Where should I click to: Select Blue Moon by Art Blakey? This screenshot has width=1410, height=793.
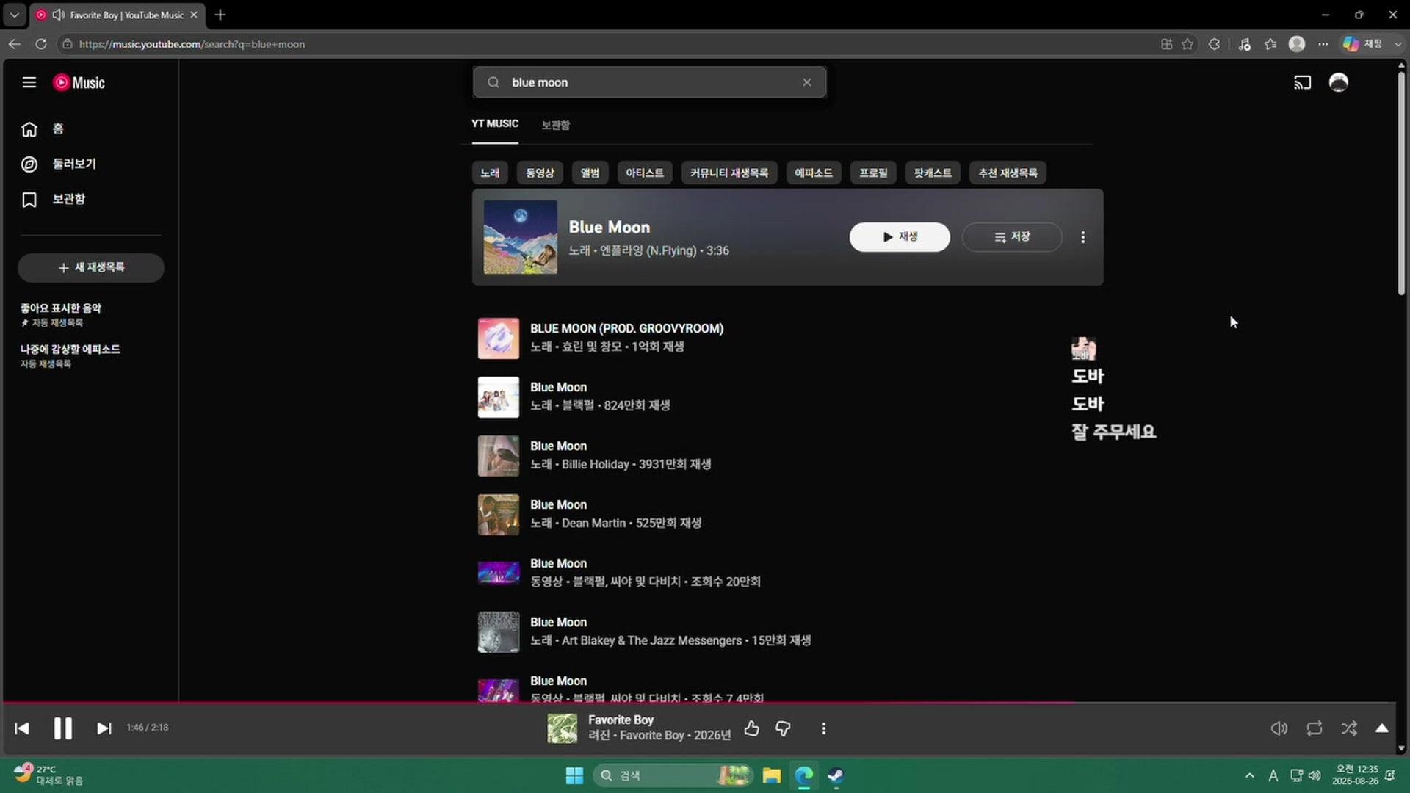point(786,631)
